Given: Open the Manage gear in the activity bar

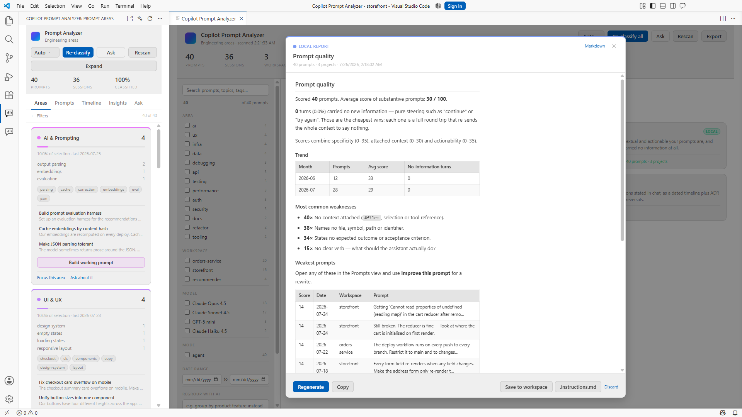Looking at the screenshot, I should pyautogui.click(x=9, y=399).
